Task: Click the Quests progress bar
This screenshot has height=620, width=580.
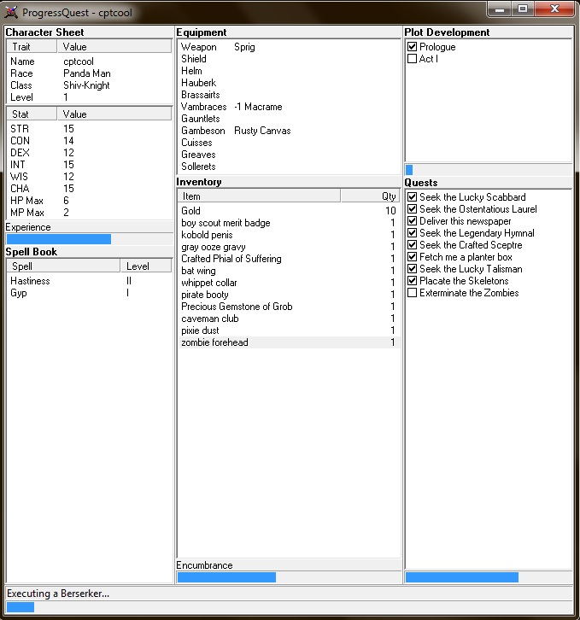Action: (x=489, y=577)
